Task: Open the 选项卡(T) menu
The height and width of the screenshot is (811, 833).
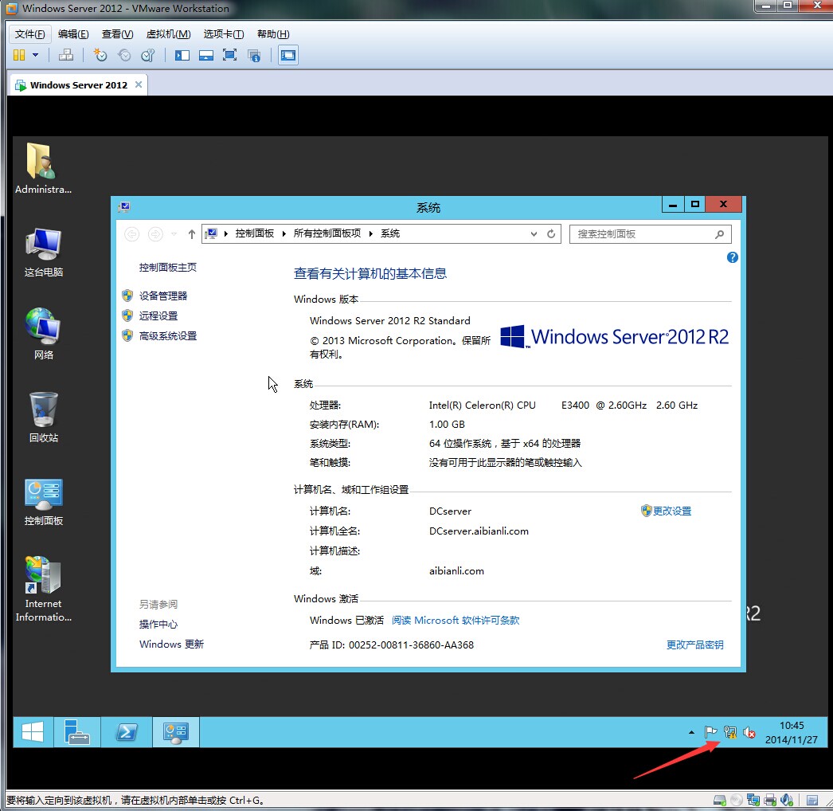Action: (x=224, y=34)
